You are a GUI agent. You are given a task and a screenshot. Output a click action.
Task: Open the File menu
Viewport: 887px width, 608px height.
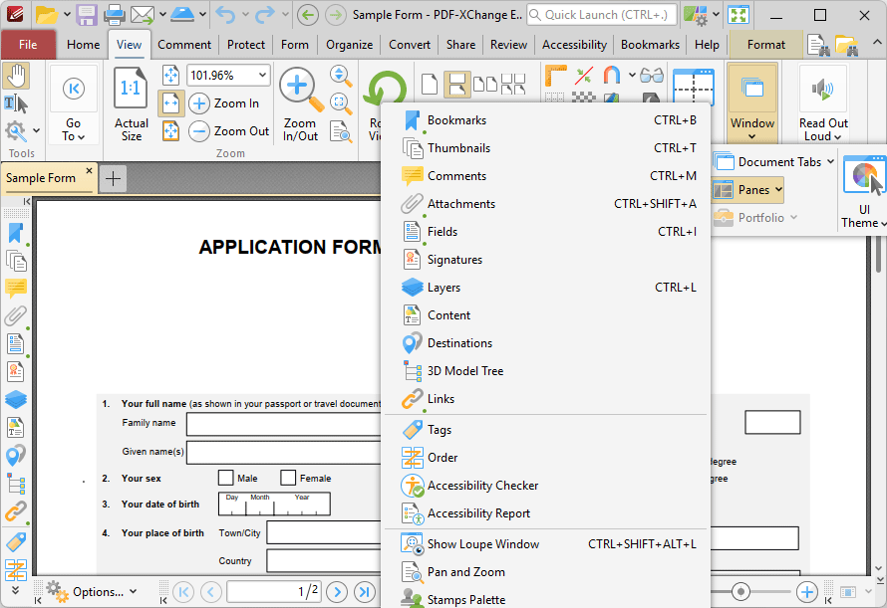click(x=28, y=45)
